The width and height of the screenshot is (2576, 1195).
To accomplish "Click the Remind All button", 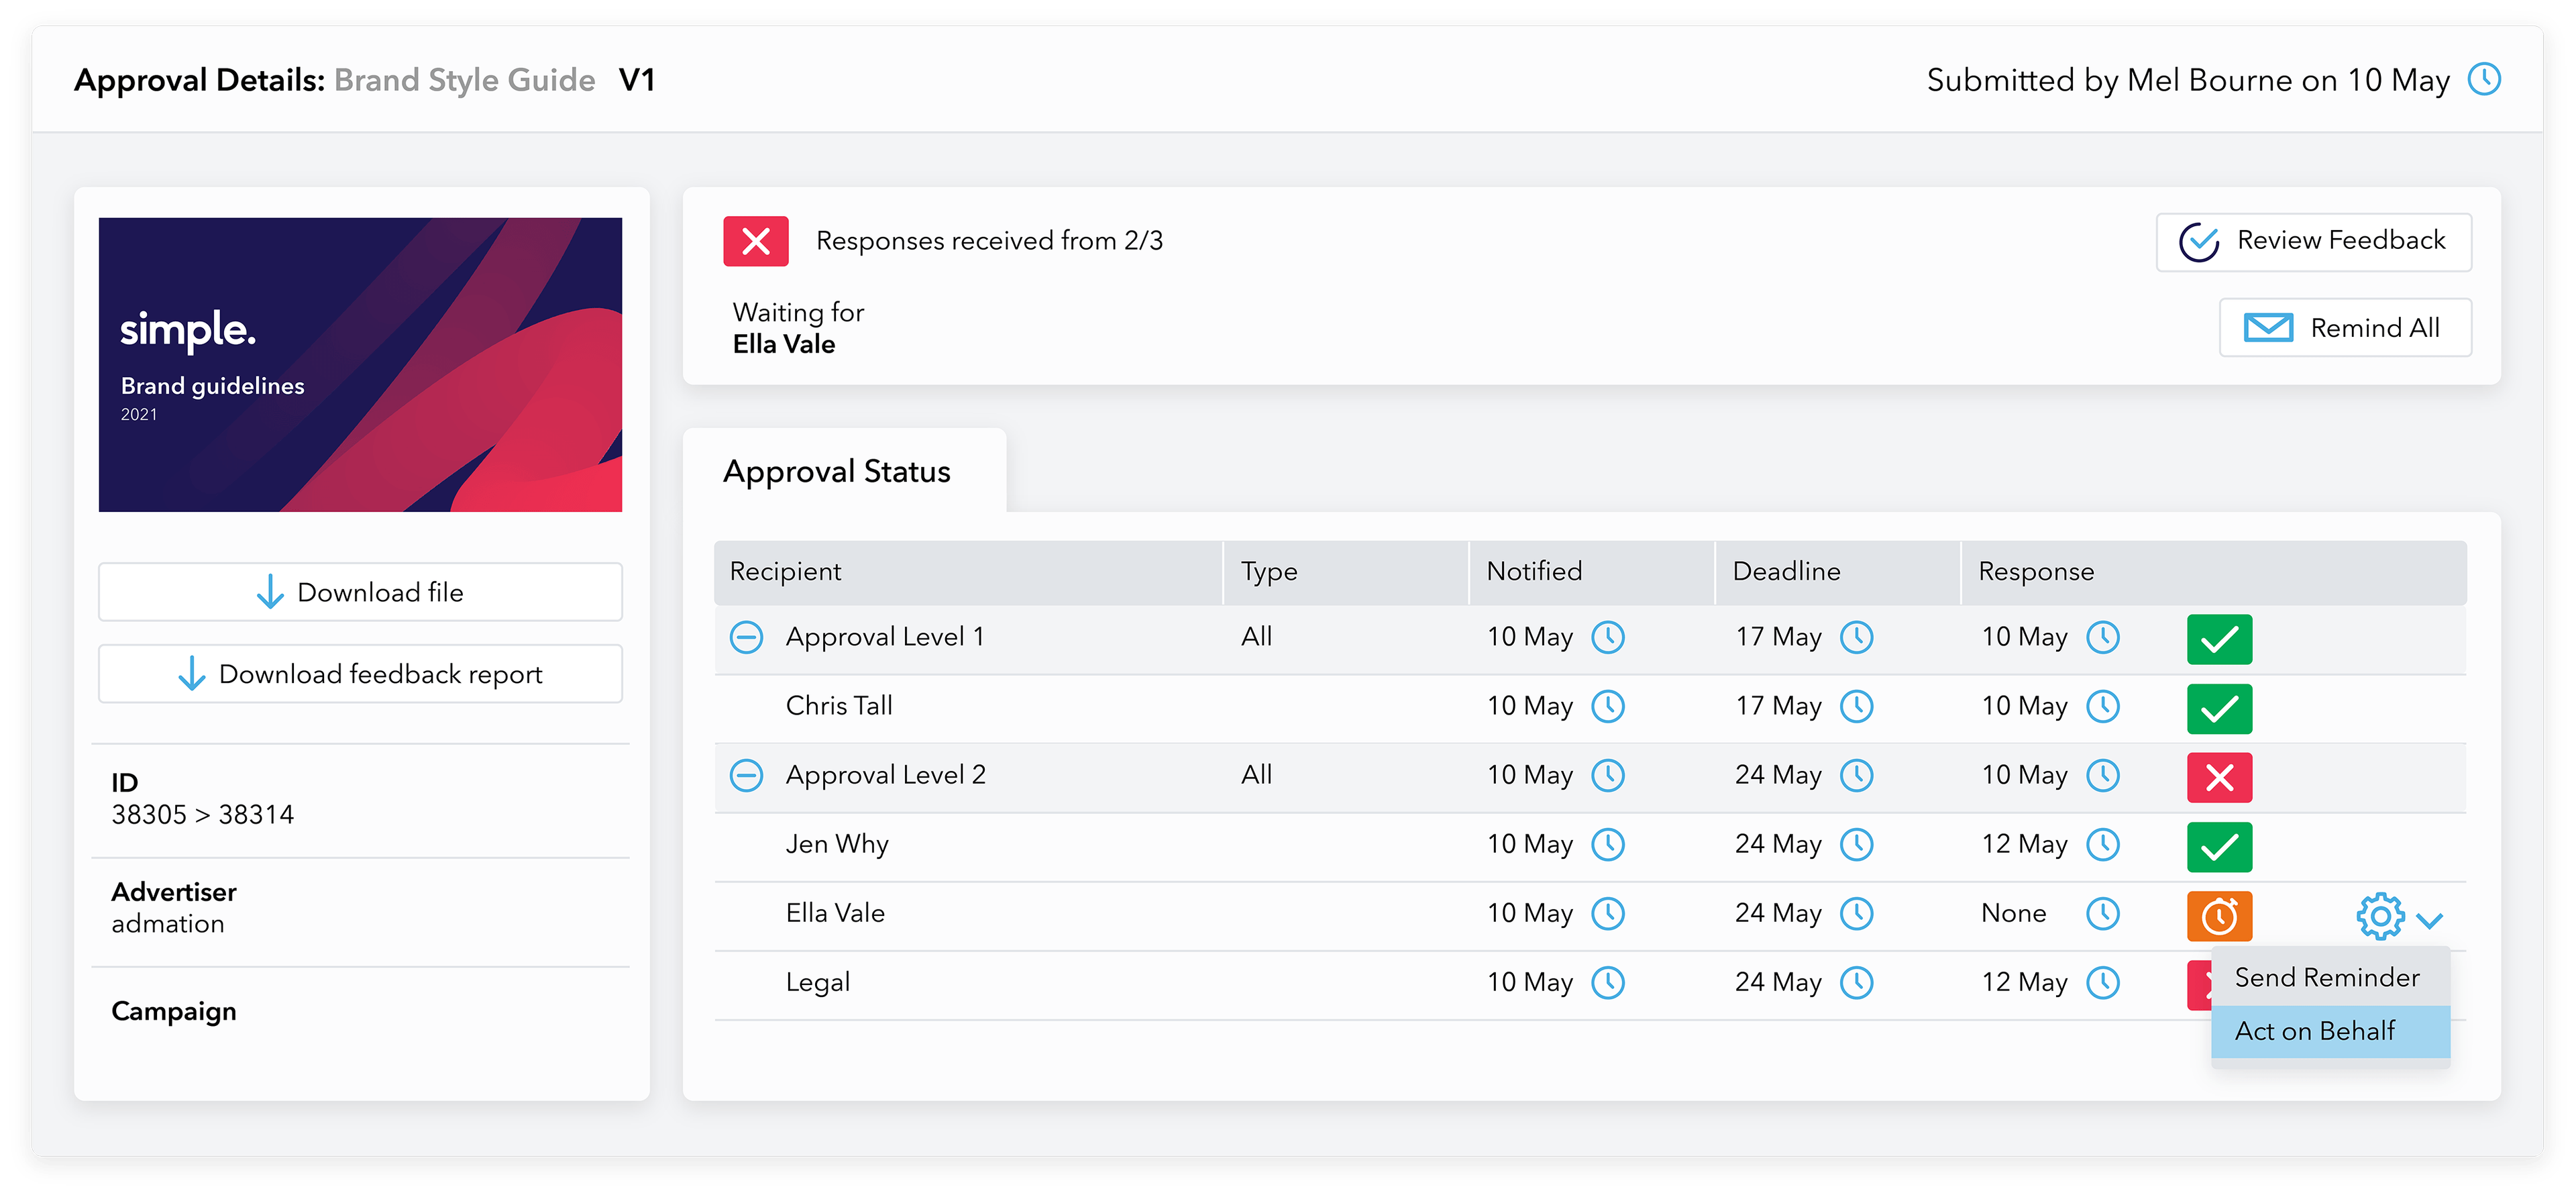I will click(x=2345, y=327).
